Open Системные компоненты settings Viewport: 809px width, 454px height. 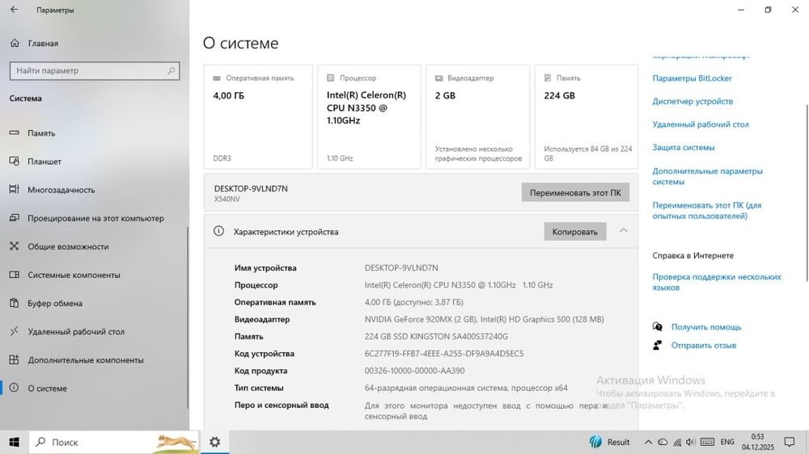74,275
